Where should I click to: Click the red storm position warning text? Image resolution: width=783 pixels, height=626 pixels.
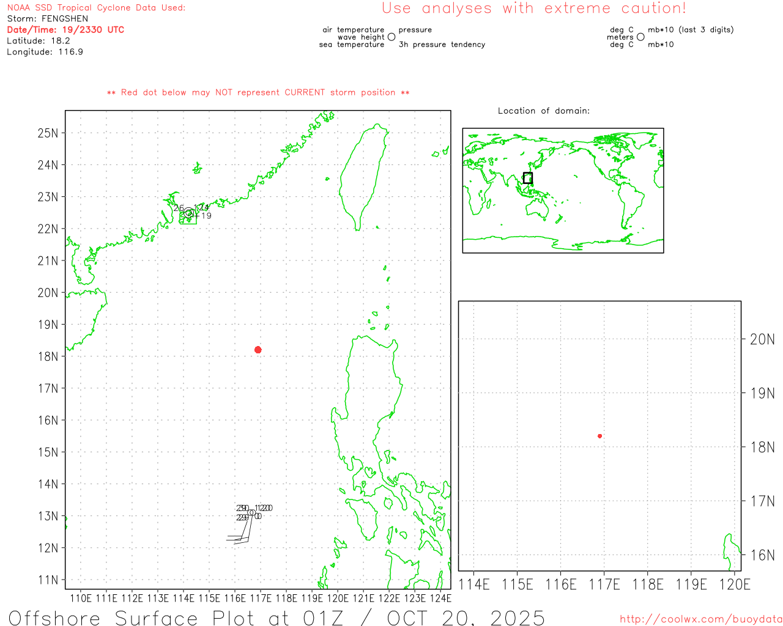pyautogui.click(x=258, y=92)
